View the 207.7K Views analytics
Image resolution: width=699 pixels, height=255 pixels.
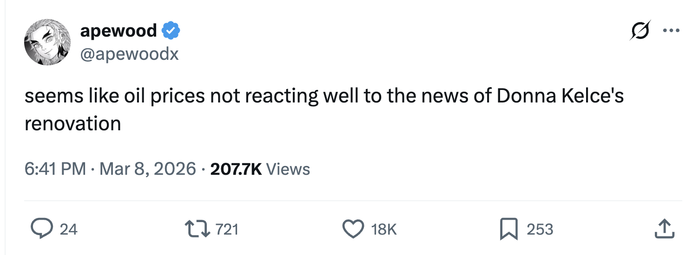[260, 169]
